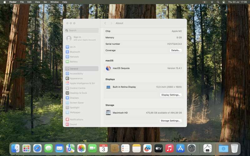Open the Trash in the Dock
Screen dimensions: 250x156
click(x=234, y=149)
